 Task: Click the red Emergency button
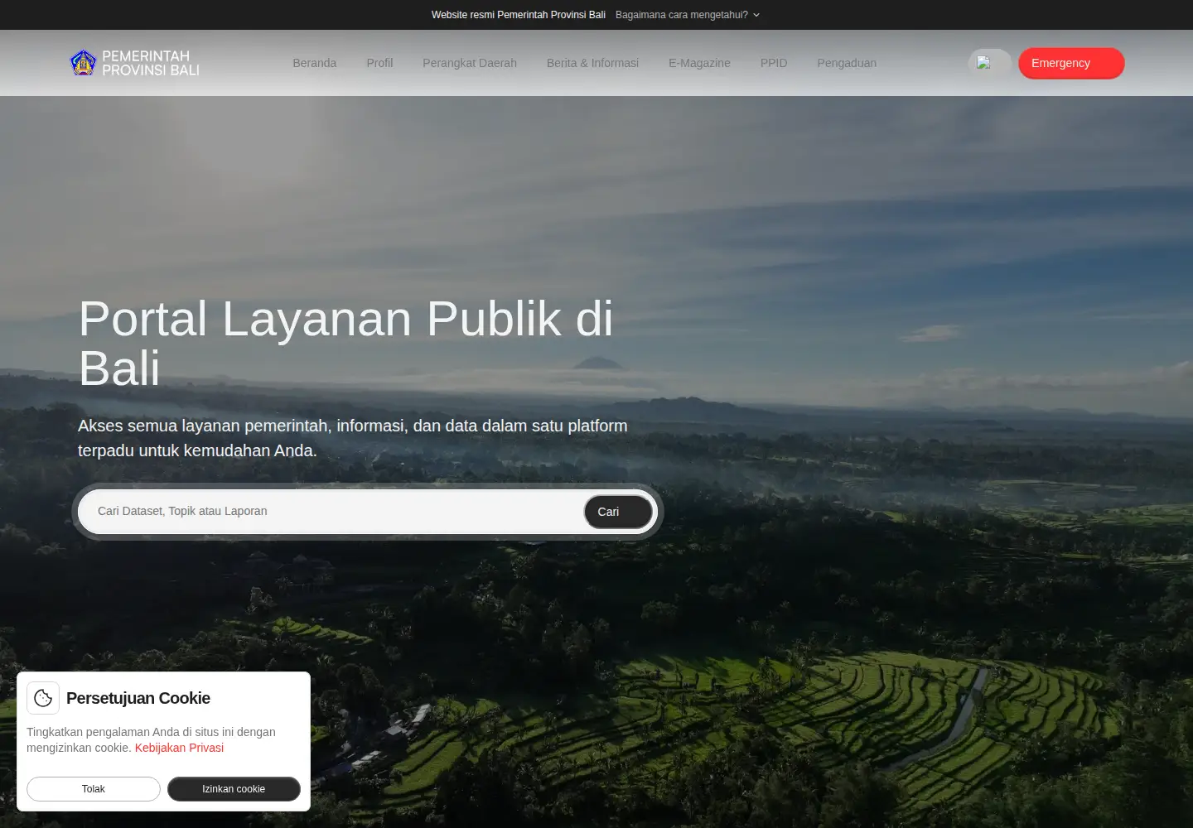1071,63
